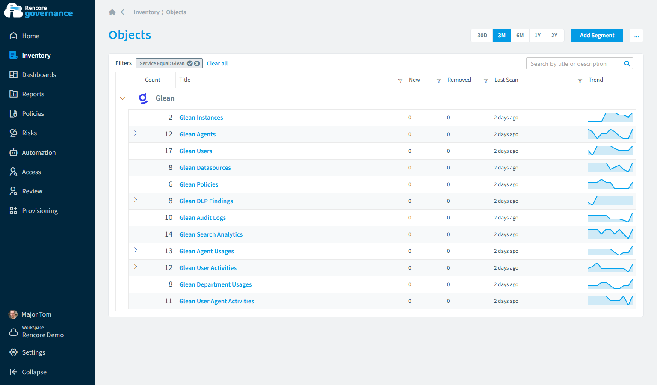Open the Policies sidebar icon
This screenshot has width=657, height=385.
click(14, 113)
